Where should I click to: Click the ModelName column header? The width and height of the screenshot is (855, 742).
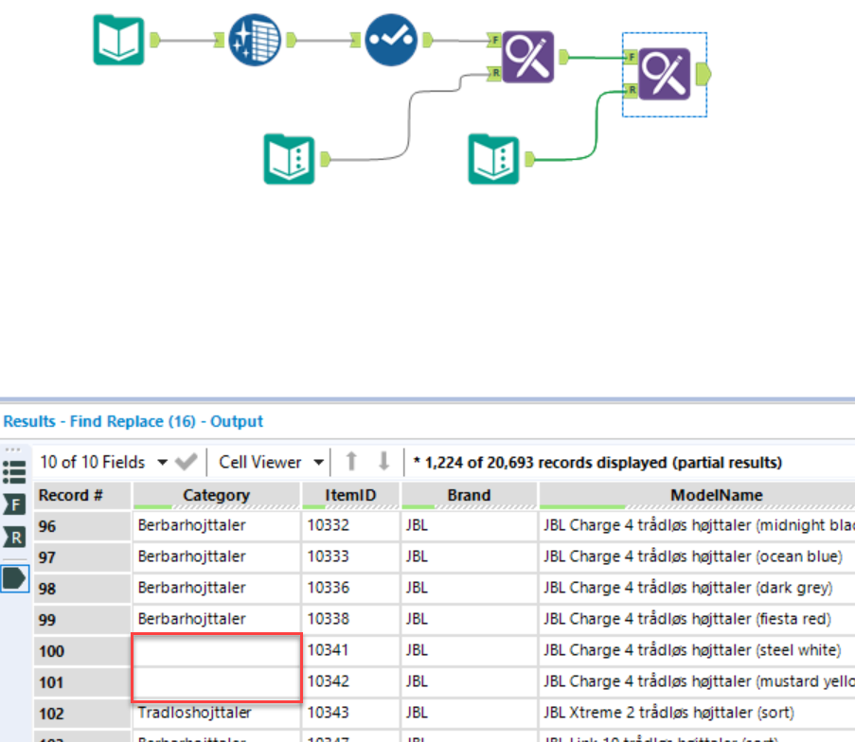716,495
